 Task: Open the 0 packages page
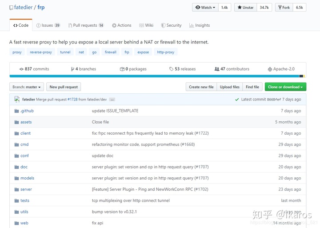(133, 69)
